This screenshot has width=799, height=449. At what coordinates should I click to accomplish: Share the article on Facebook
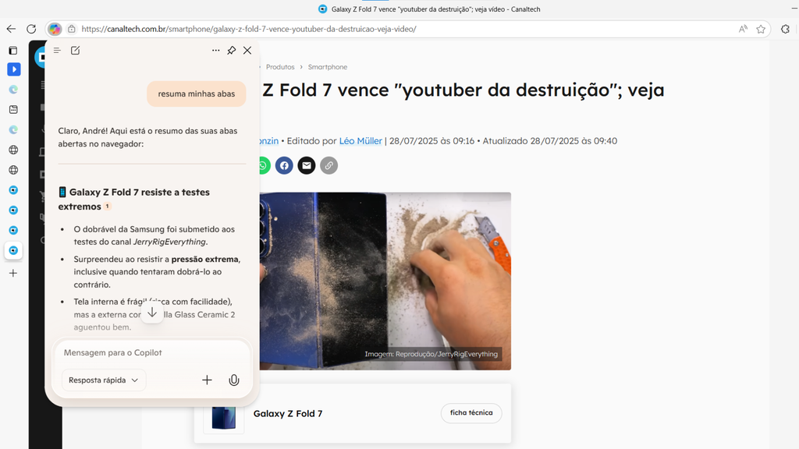tap(284, 165)
